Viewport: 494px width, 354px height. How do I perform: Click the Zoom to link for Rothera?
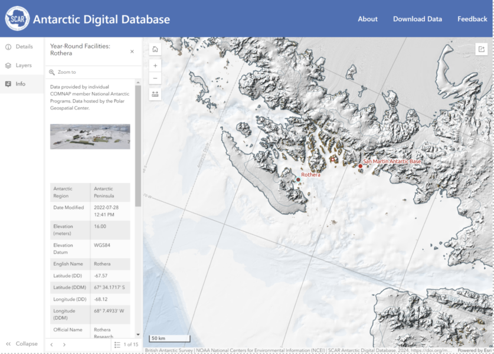point(67,71)
